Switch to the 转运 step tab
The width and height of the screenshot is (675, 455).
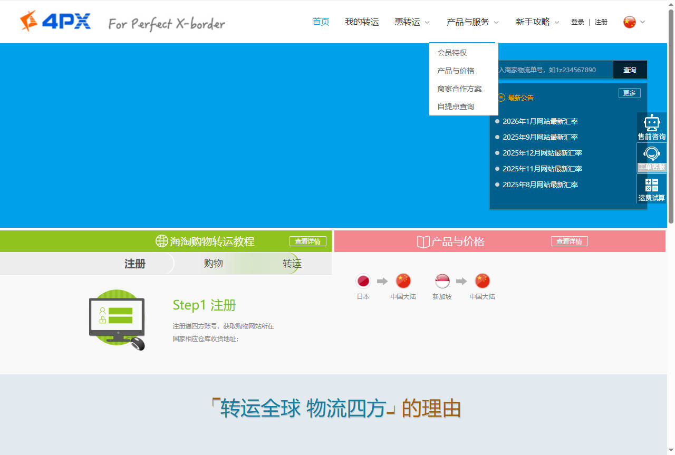point(292,264)
